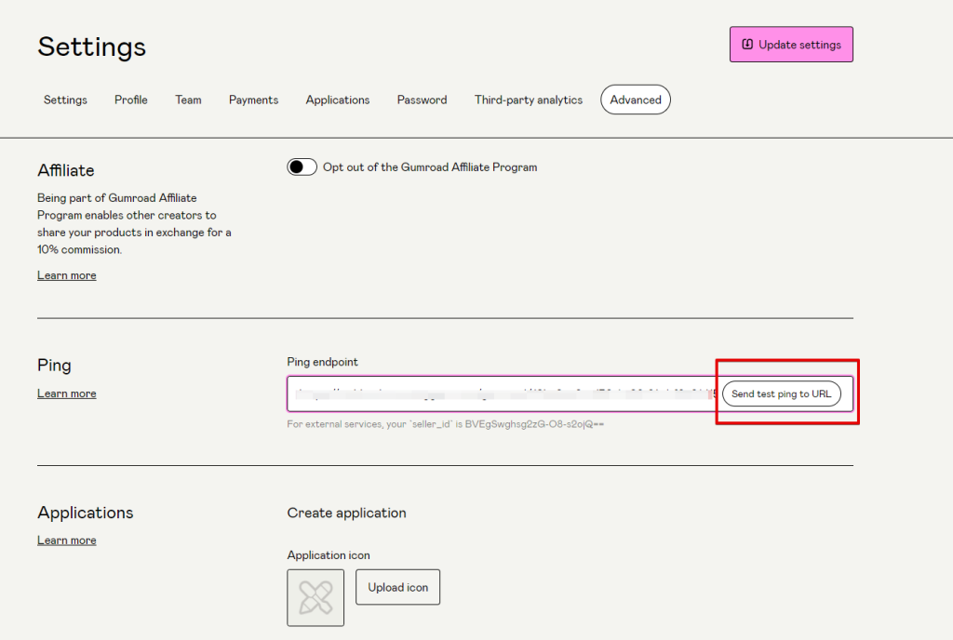Switch to the Profile tab
This screenshot has width=953, height=640.
[131, 100]
